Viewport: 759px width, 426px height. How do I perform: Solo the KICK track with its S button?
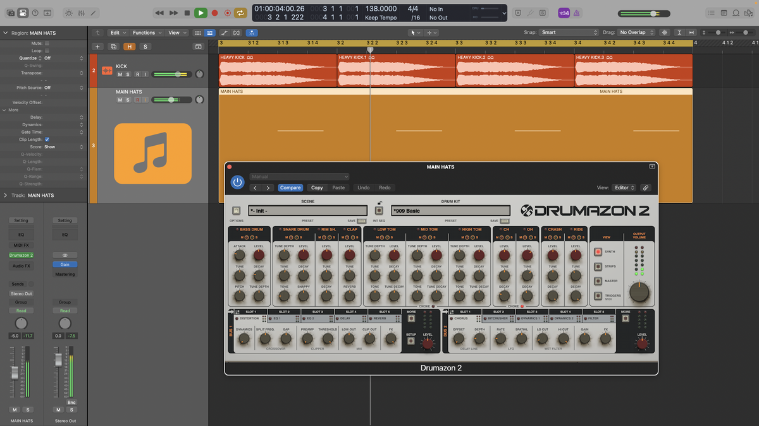[128, 74]
